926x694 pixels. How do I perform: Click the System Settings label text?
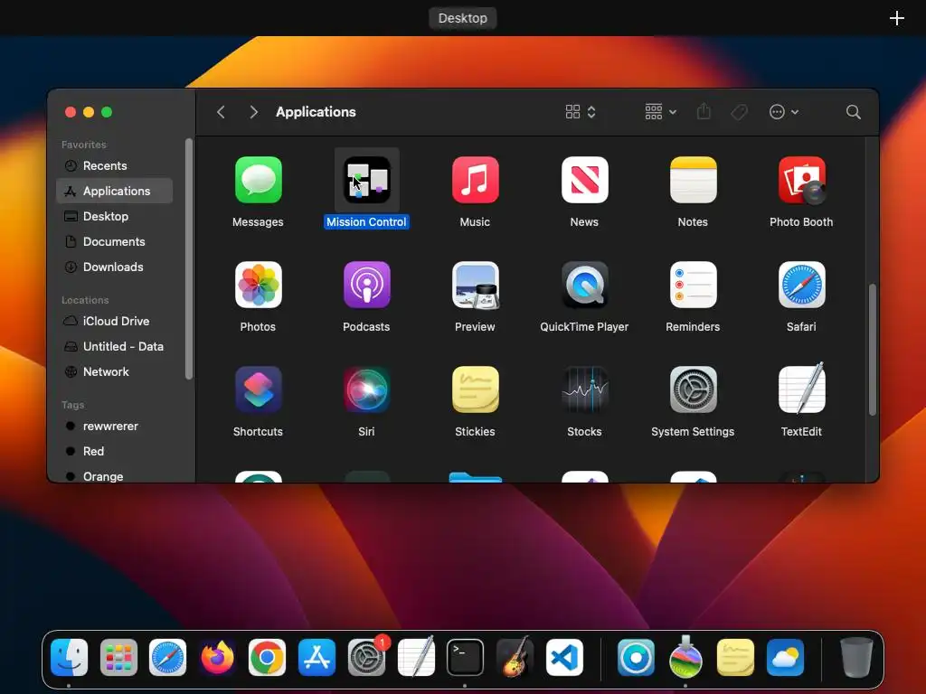point(693,431)
